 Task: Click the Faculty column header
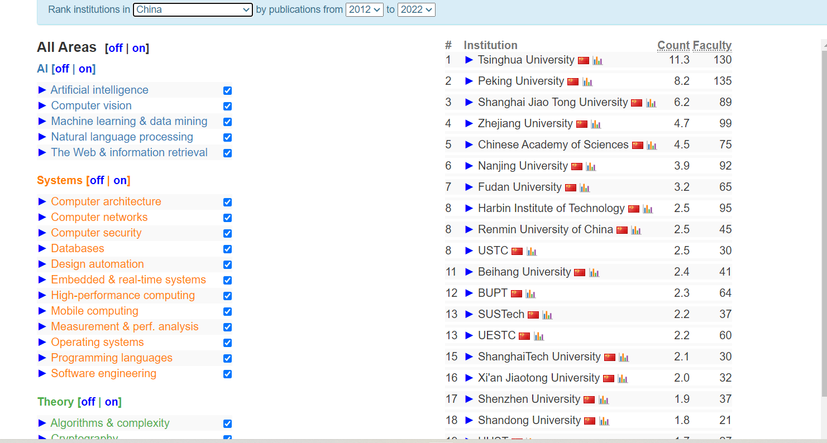(x=712, y=45)
